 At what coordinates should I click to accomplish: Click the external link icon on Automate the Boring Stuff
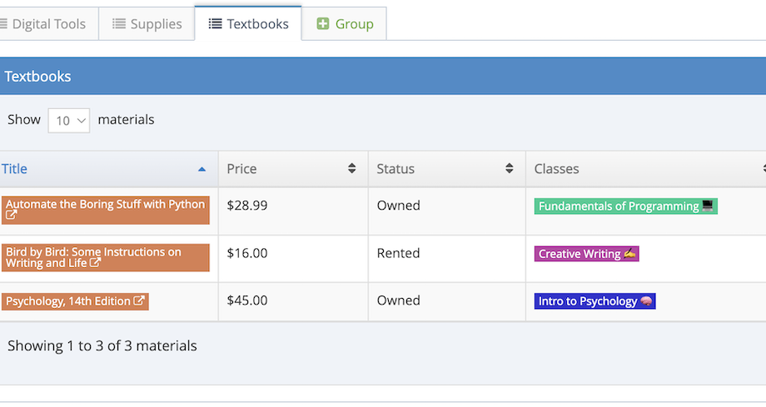tap(11, 216)
